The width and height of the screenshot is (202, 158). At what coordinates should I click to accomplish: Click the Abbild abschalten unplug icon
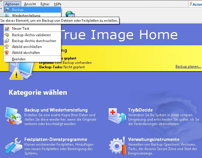click(7, 53)
